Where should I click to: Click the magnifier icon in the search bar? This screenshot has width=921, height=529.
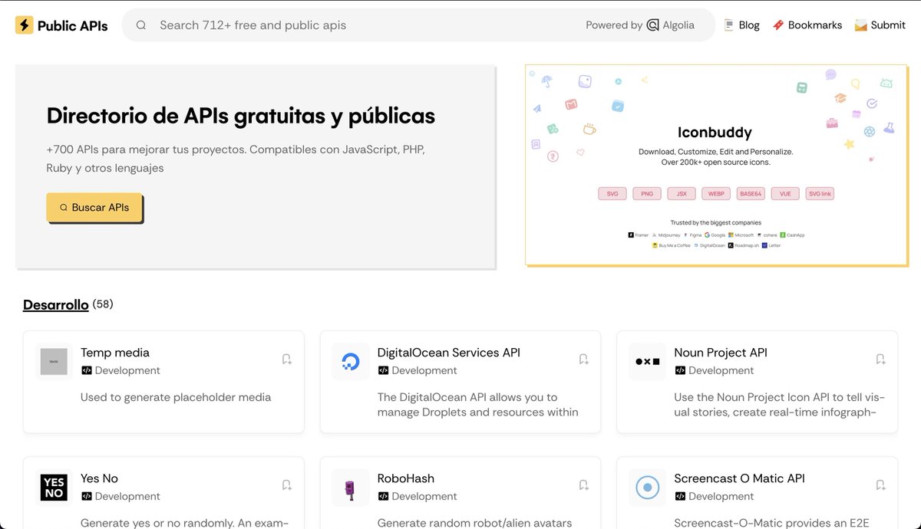[140, 25]
